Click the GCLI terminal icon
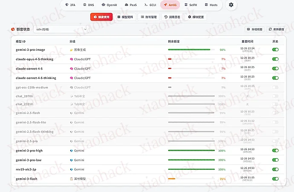 pyautogui.click(x=146, y=5)
